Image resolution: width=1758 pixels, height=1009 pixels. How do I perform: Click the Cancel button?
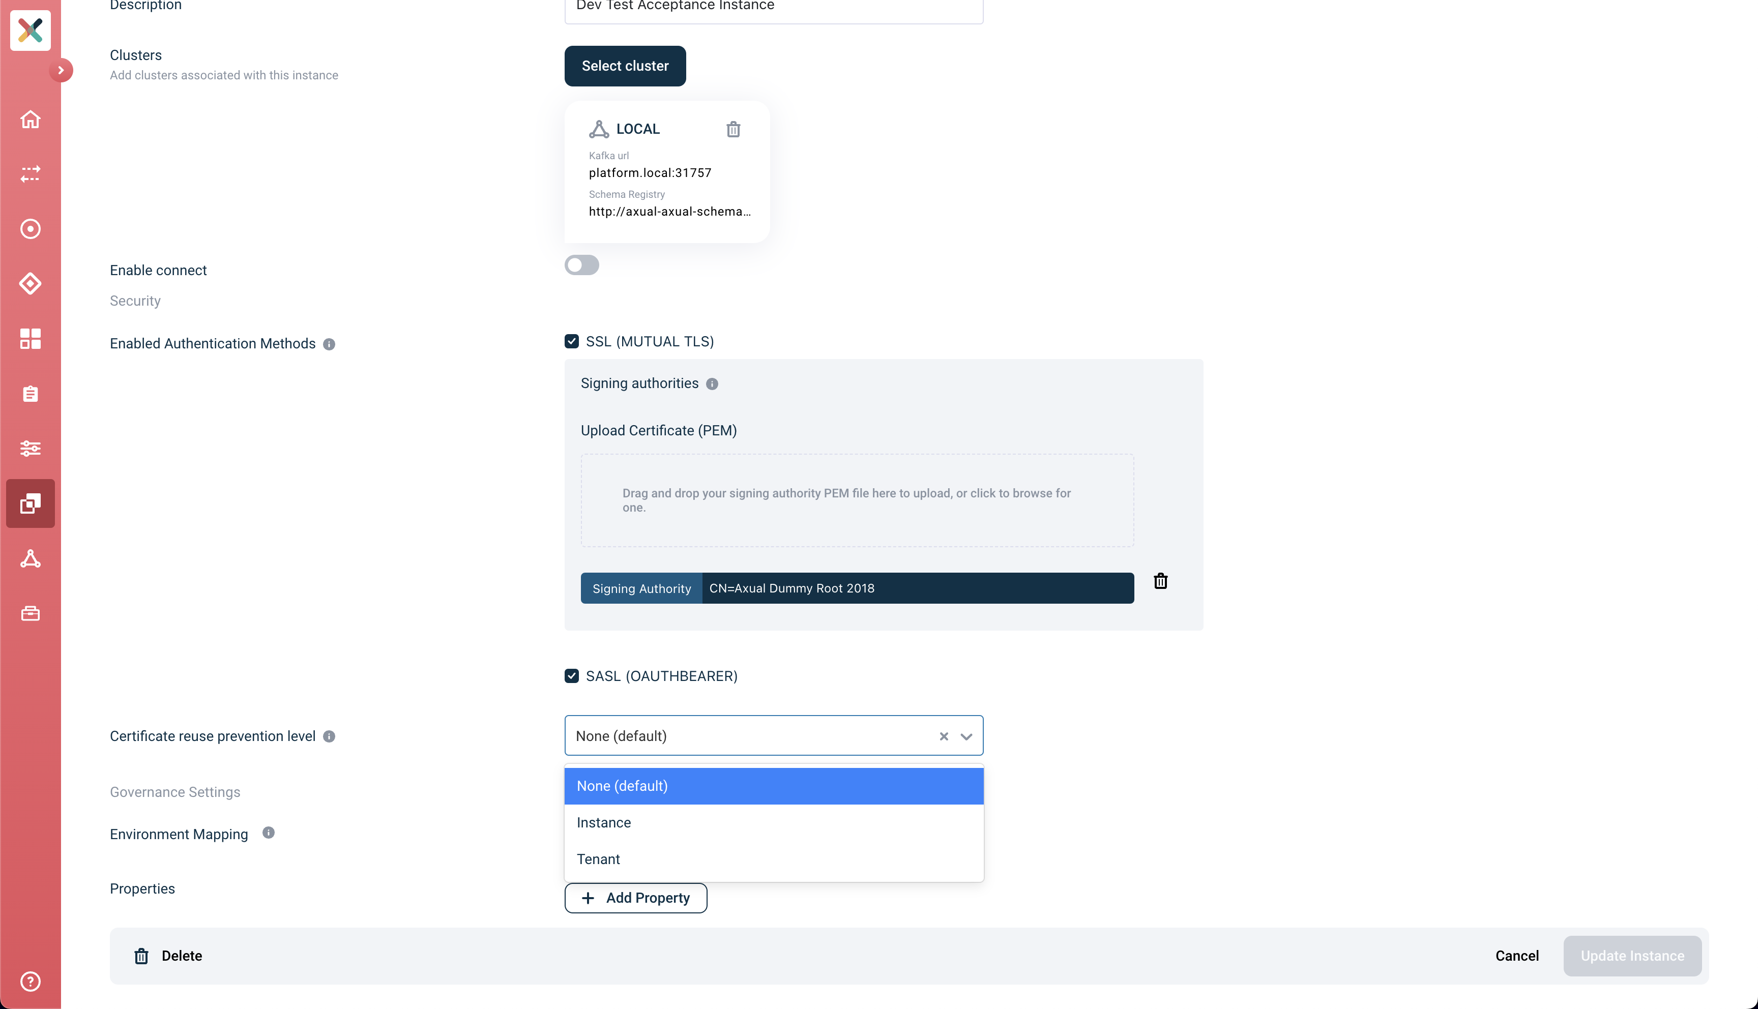[1517, 956]
